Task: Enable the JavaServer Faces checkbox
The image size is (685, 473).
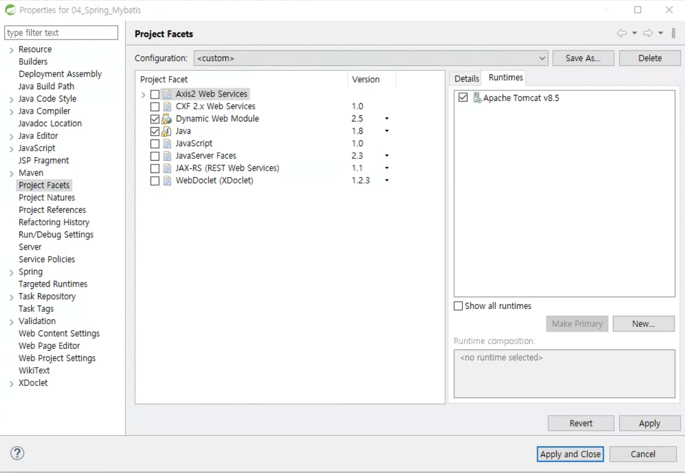Action: 155,156
